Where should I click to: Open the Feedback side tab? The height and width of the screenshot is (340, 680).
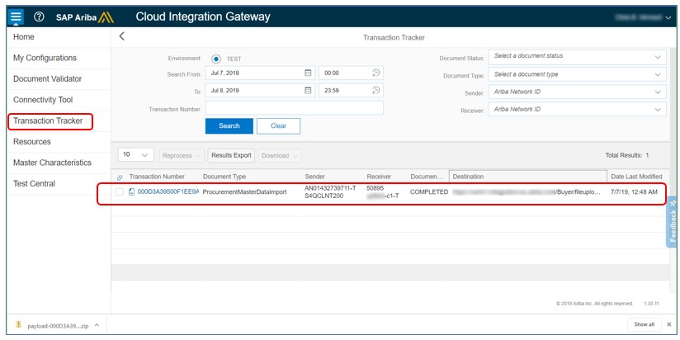point(673,222)
